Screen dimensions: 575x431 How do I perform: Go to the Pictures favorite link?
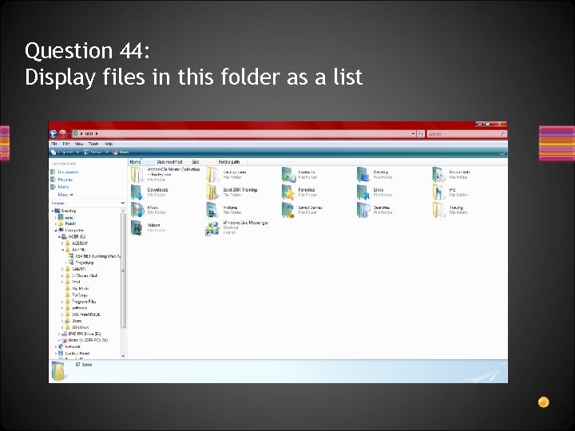coord(61,180)
